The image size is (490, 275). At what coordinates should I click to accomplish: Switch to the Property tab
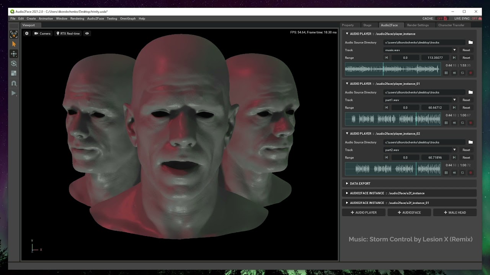point(348,25)
